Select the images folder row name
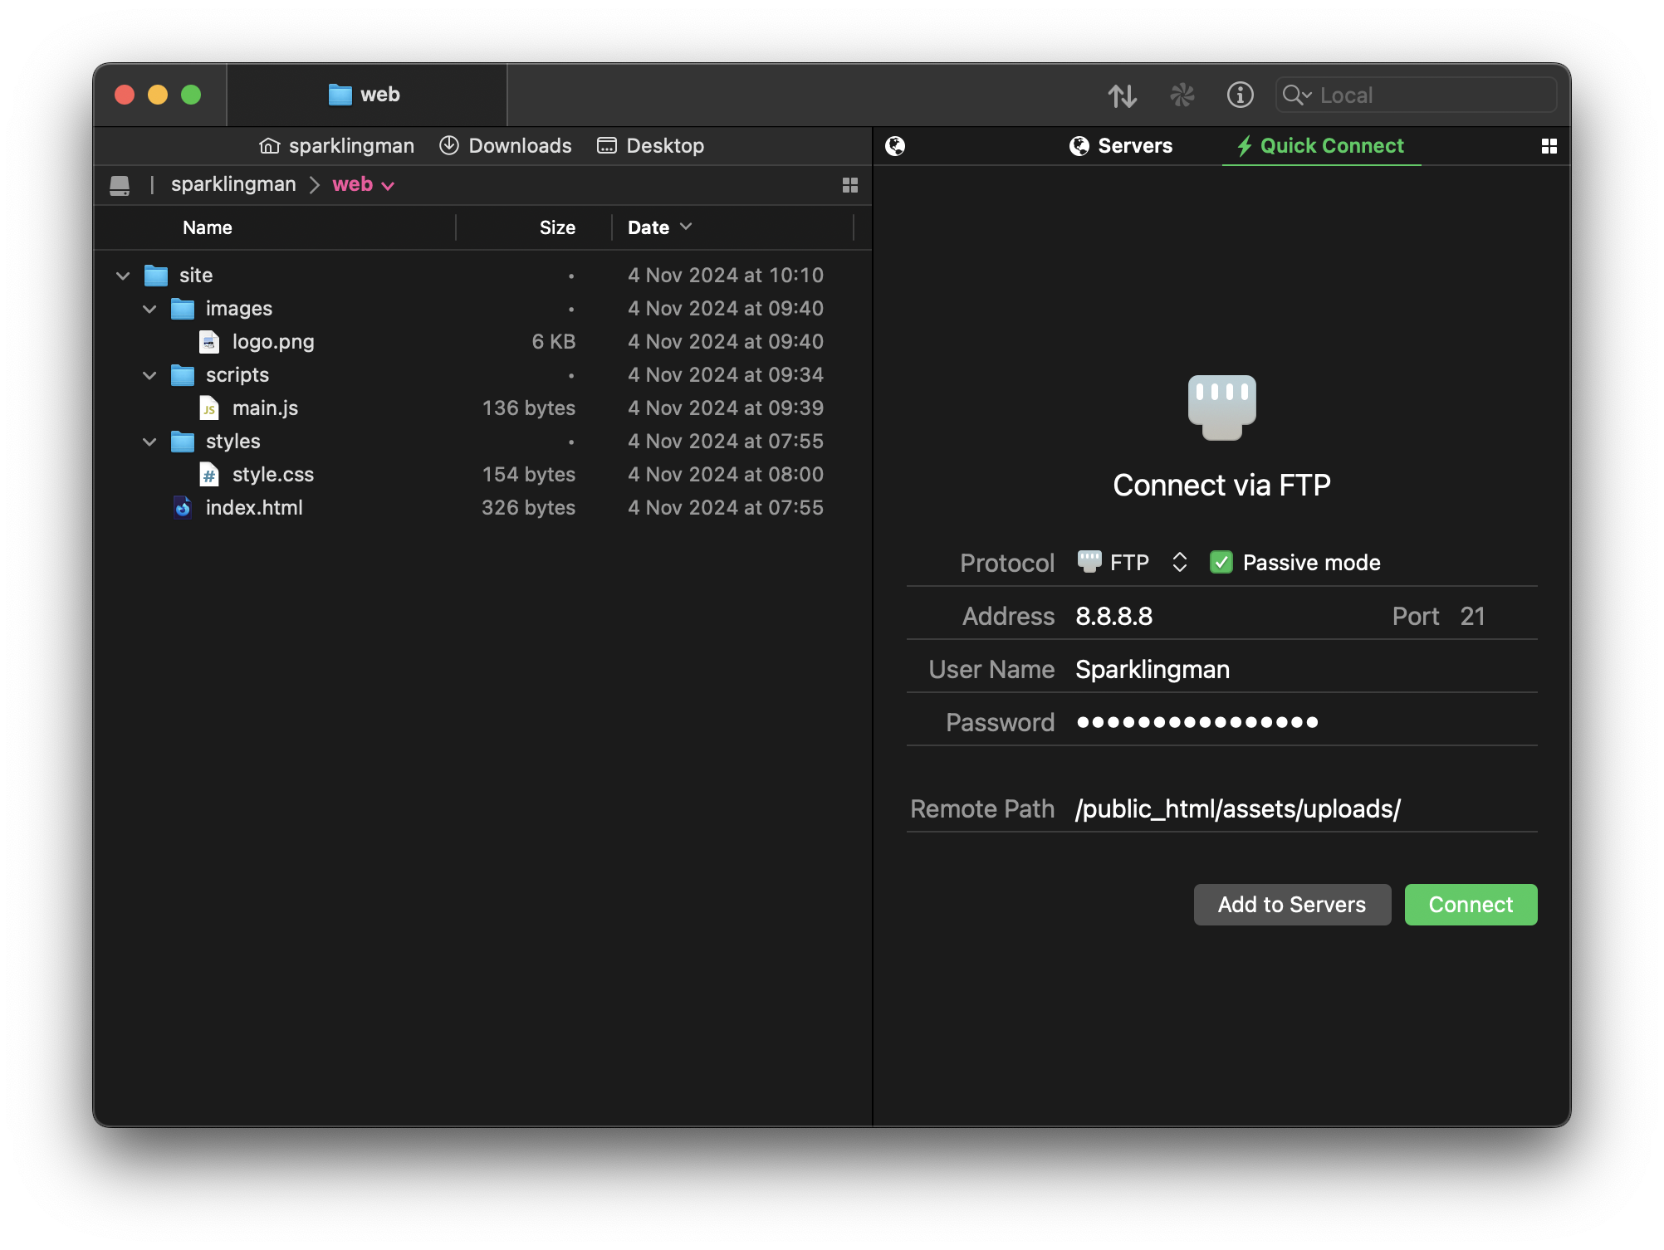 (x=239, y=309)
